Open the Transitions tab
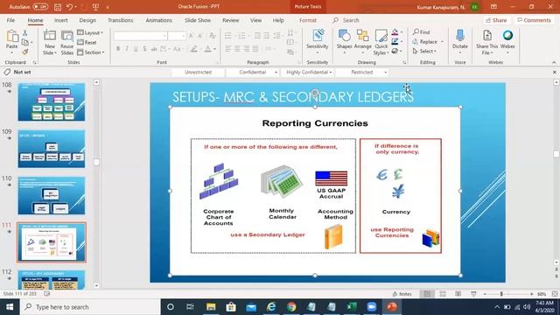560x315 pixels. [121, 20]
